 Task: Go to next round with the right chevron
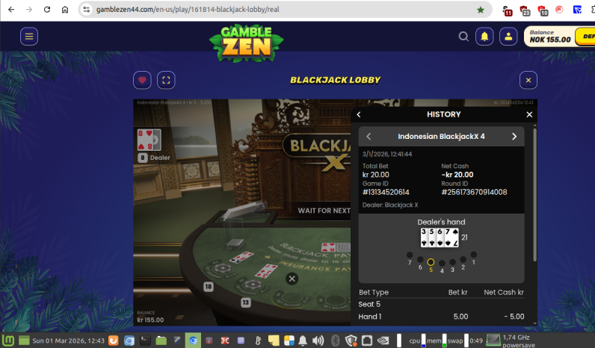click(514, 137)
